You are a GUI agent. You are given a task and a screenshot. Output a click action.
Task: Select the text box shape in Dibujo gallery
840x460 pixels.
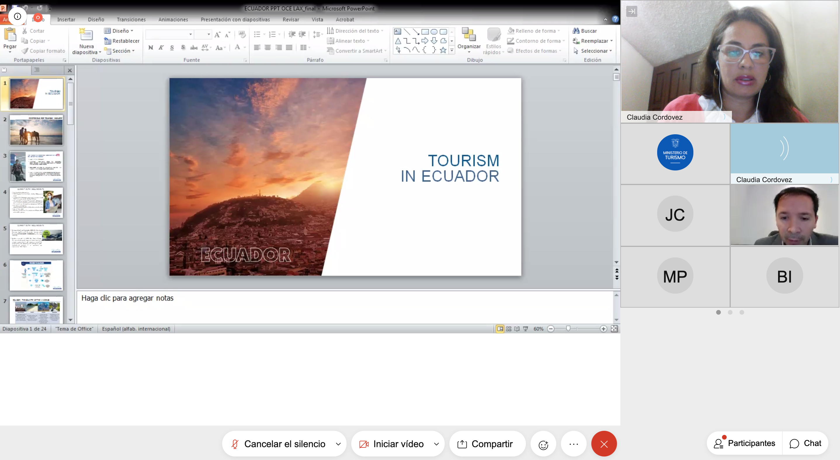pyautogui.click(x=398, y=32)
